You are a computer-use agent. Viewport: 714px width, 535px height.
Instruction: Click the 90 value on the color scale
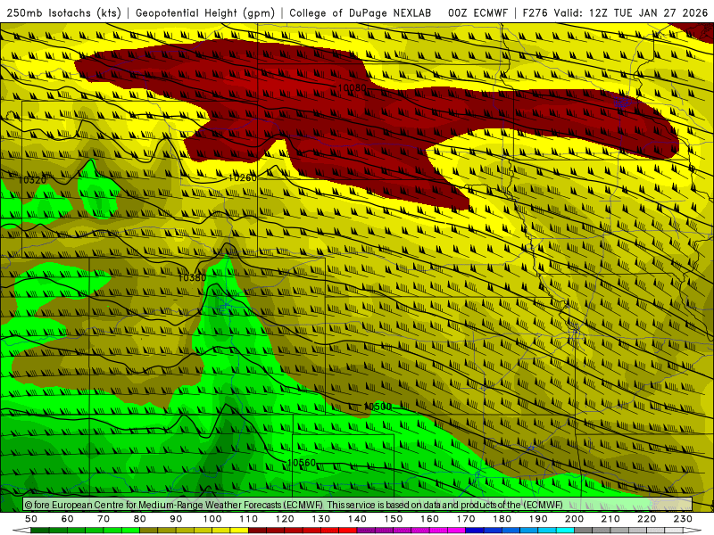176,519
